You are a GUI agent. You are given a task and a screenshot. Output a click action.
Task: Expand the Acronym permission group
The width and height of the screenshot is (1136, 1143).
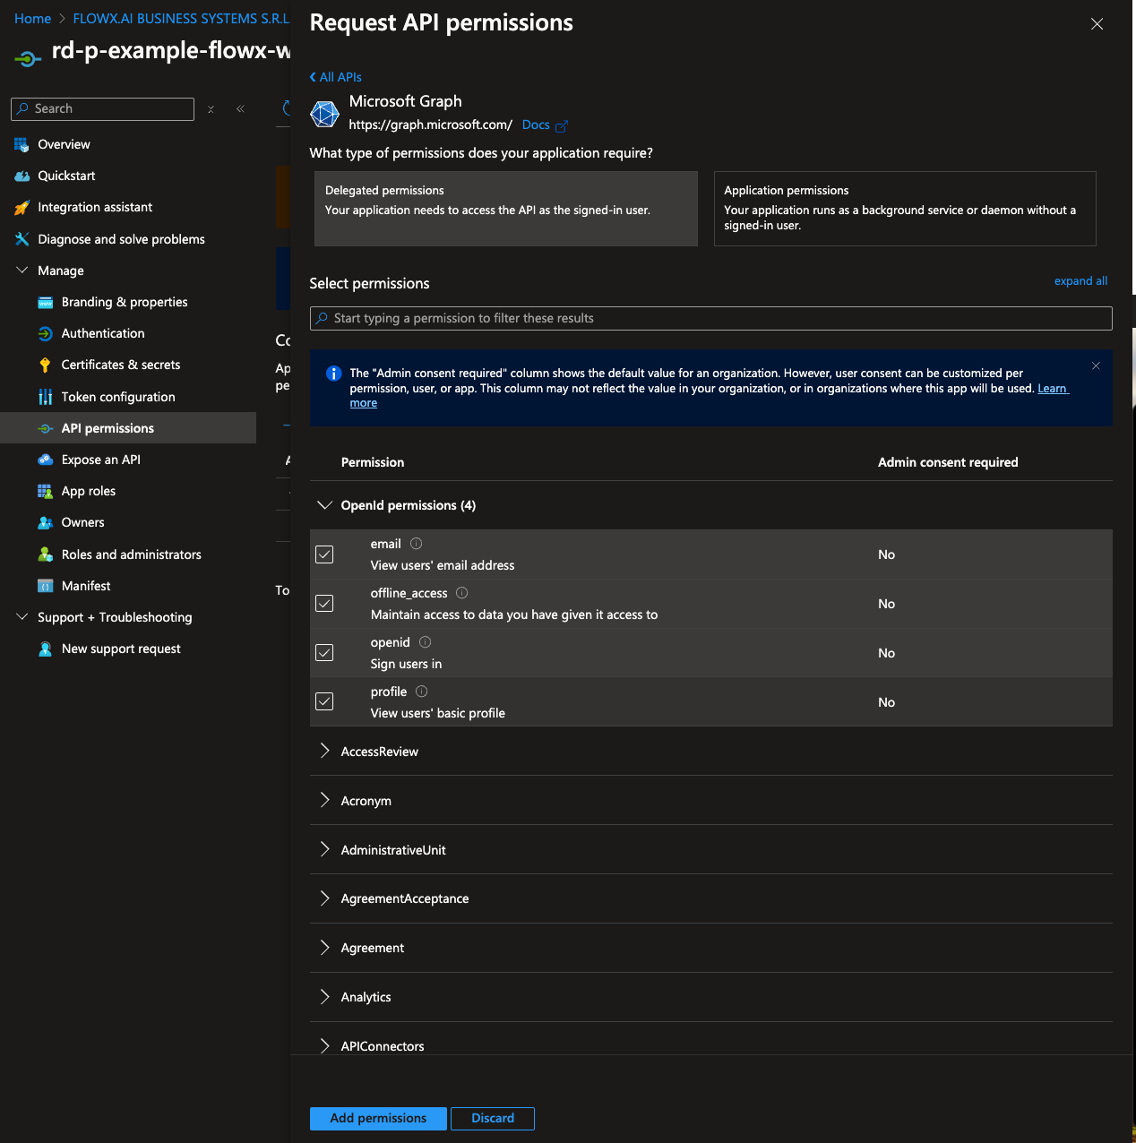click(x=324, y=800)
